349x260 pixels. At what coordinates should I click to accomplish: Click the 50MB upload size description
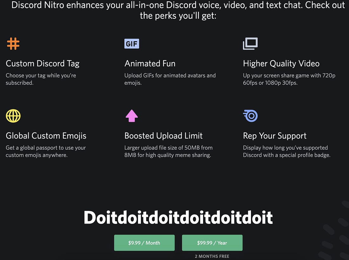point(168,152)
